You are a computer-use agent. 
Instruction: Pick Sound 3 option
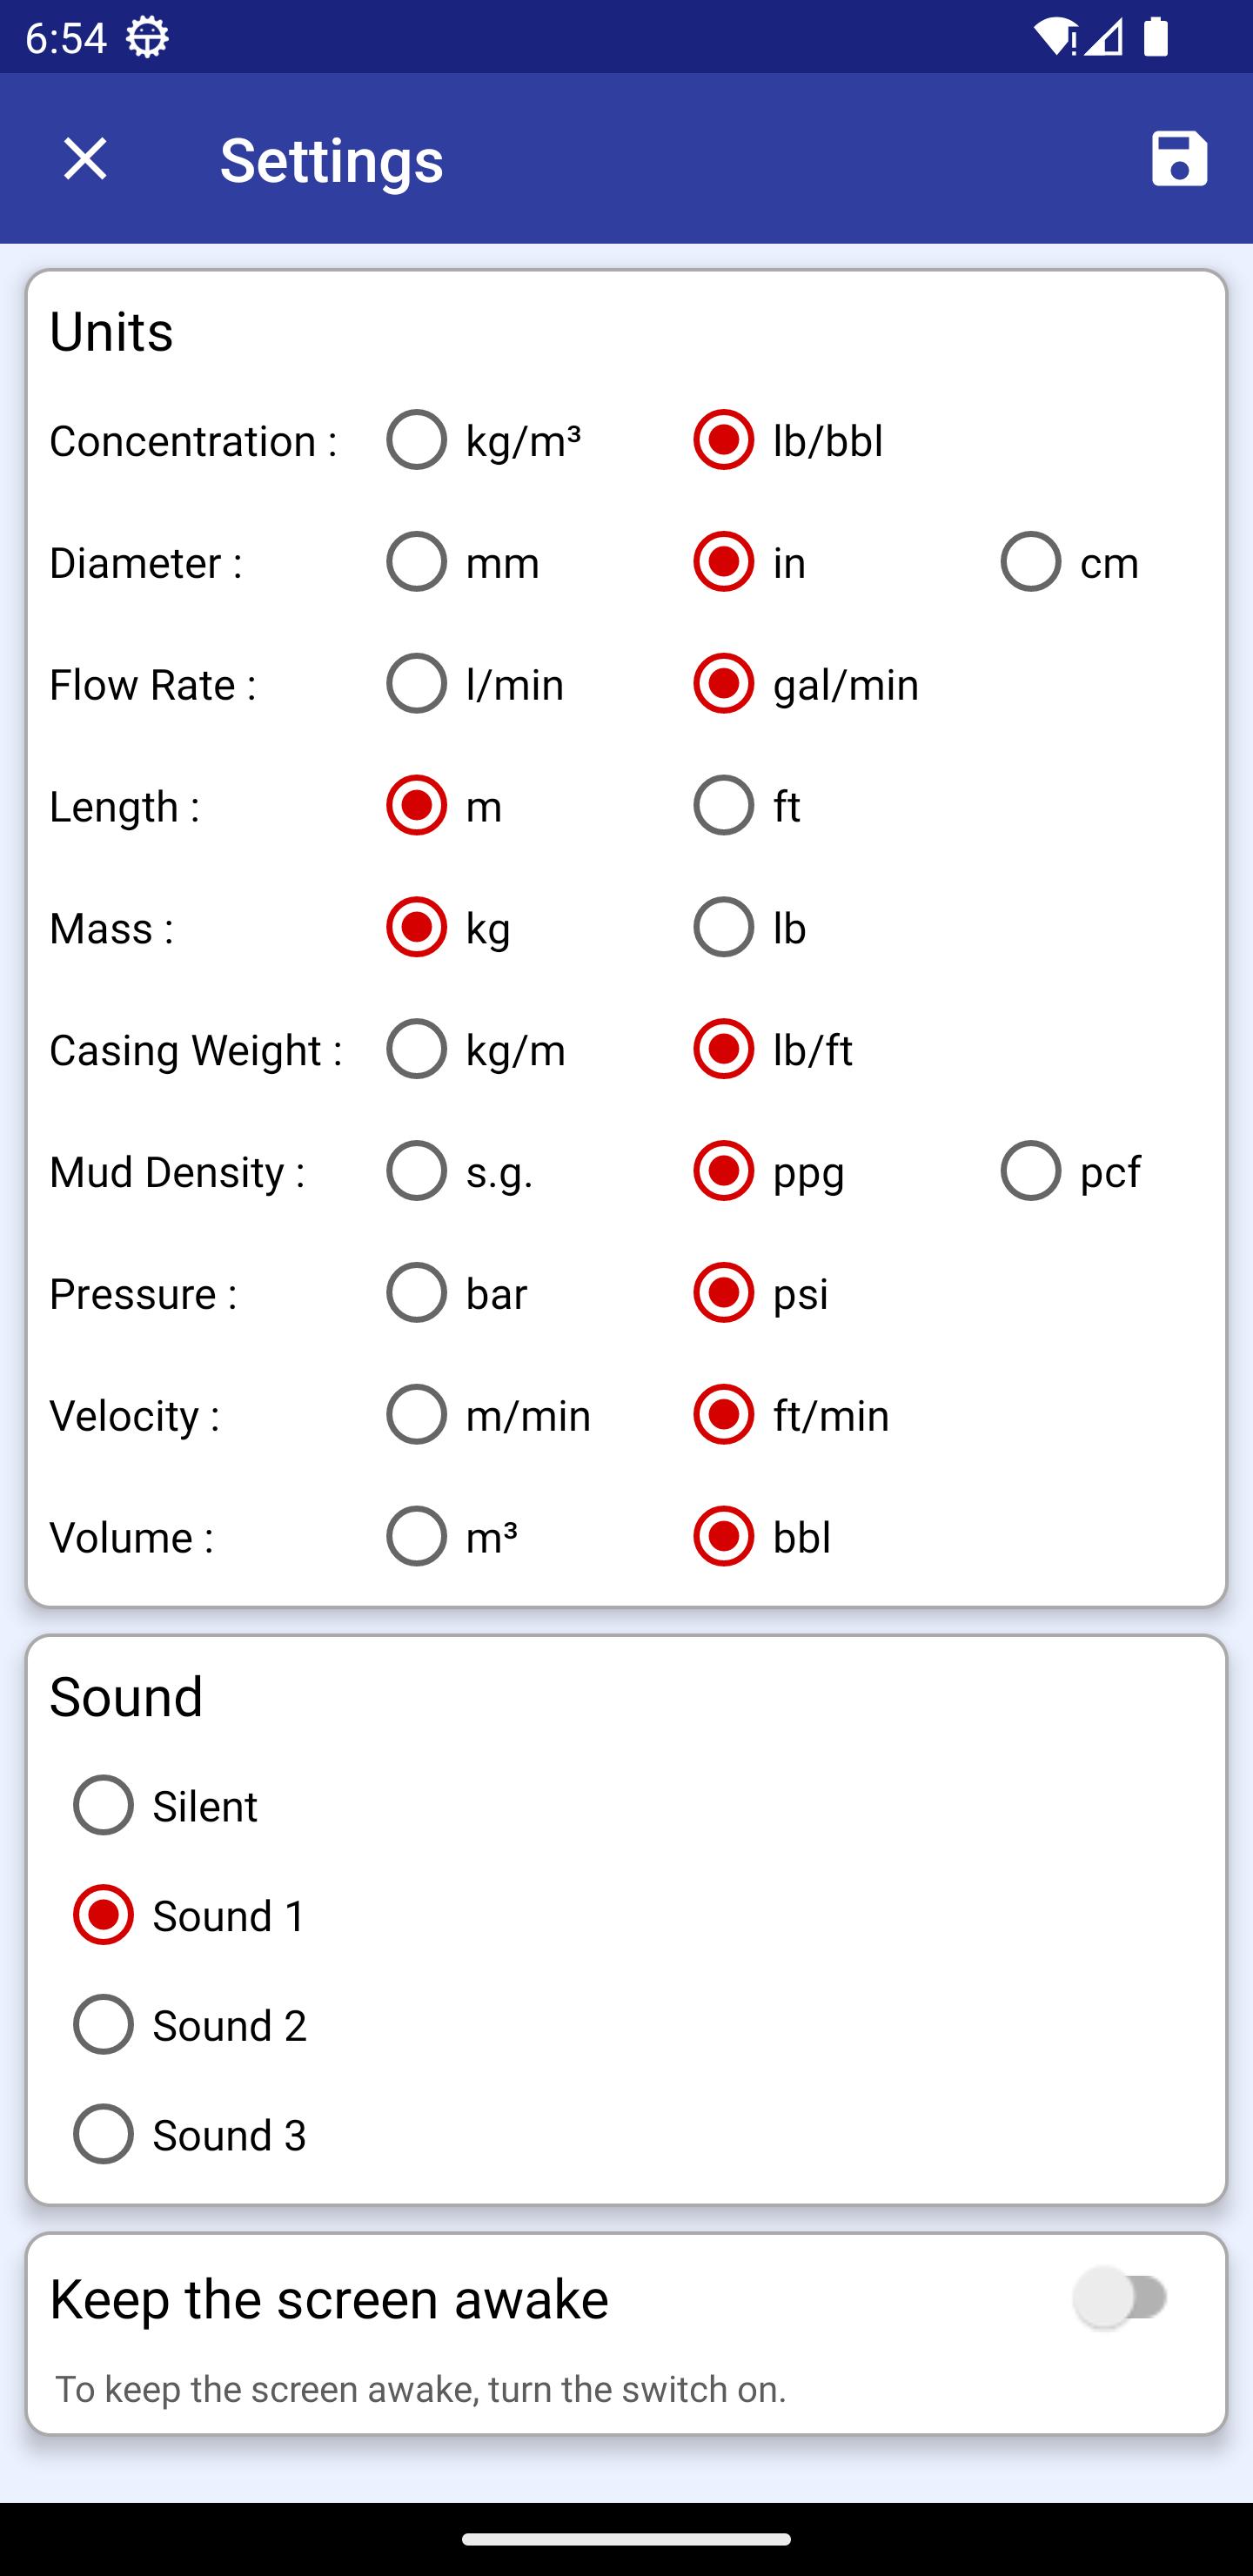click(189, 2134)
